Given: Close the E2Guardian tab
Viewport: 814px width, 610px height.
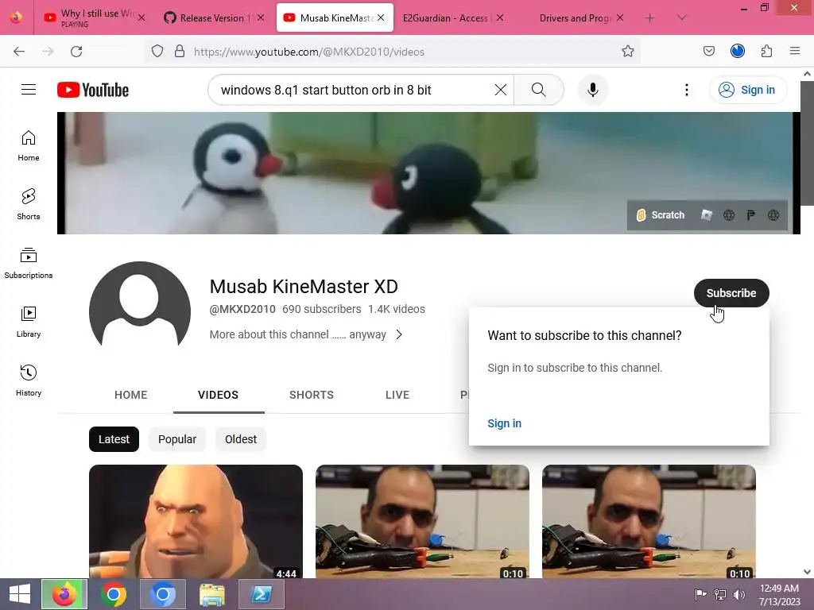Looking at the screenshot, I should click(499, 17).
